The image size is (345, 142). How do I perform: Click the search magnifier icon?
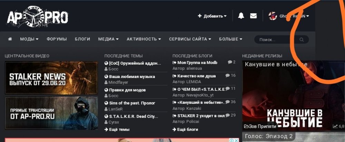[x=302, y=40]
